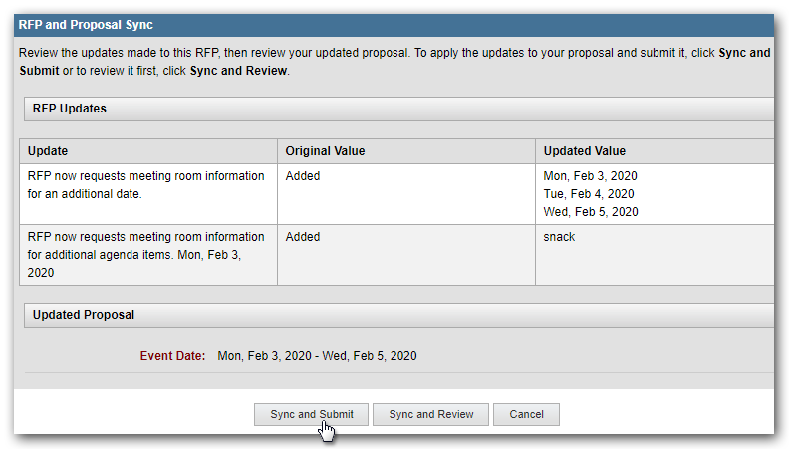Screen dimensions: 789x449
Task: Select the additional date update row
Action: [146, 184]
